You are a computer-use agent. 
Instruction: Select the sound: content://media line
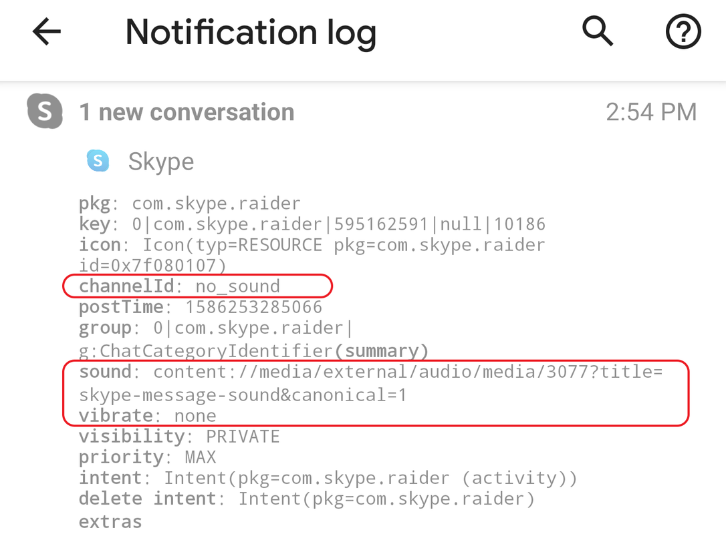pos(371,372)
